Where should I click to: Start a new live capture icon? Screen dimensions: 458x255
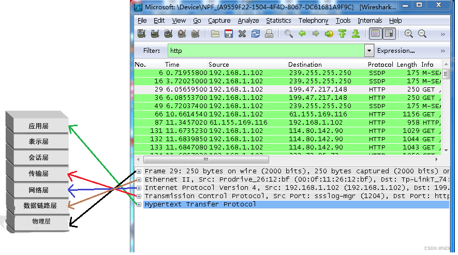168,34
